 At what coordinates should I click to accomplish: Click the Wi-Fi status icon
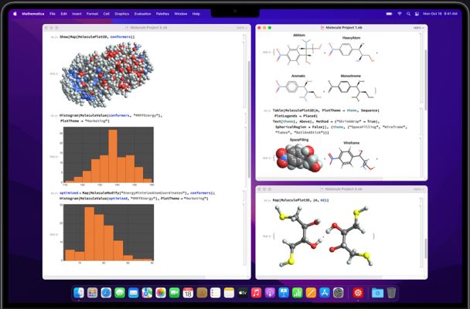pos(400,13)
